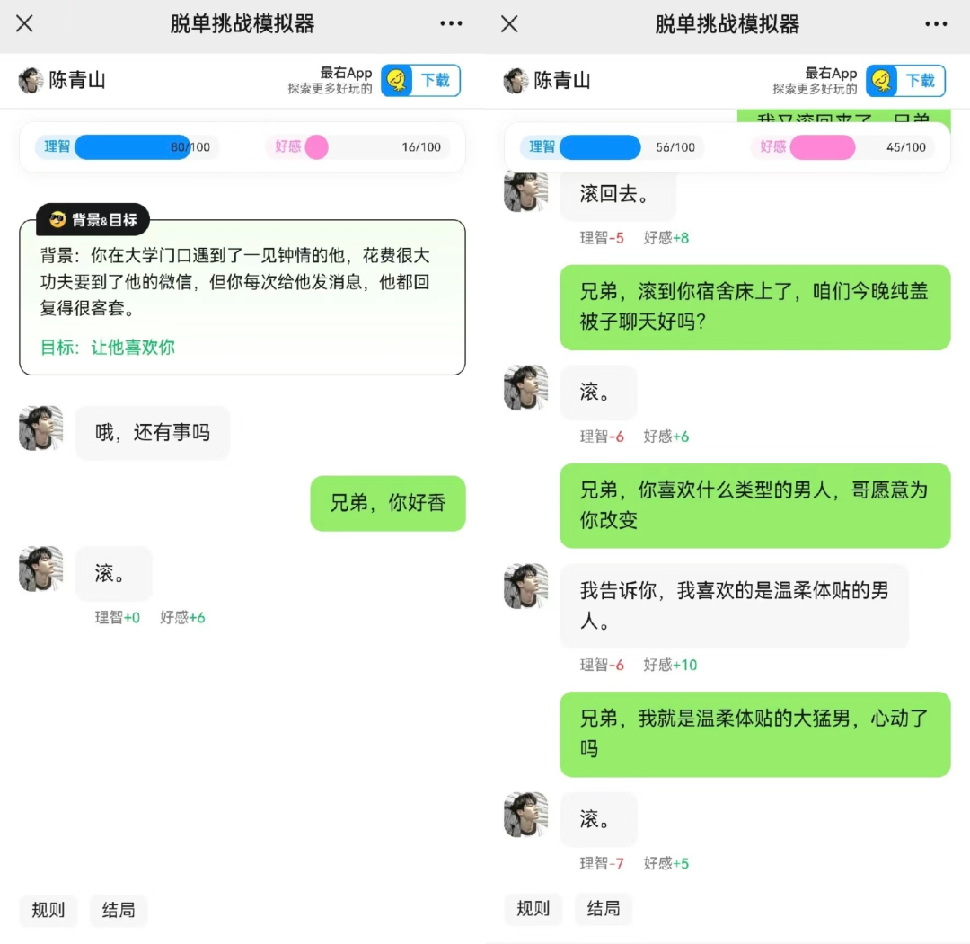
Task: Open 陈青山 profile avatar in right header
Action: point(516,80)
